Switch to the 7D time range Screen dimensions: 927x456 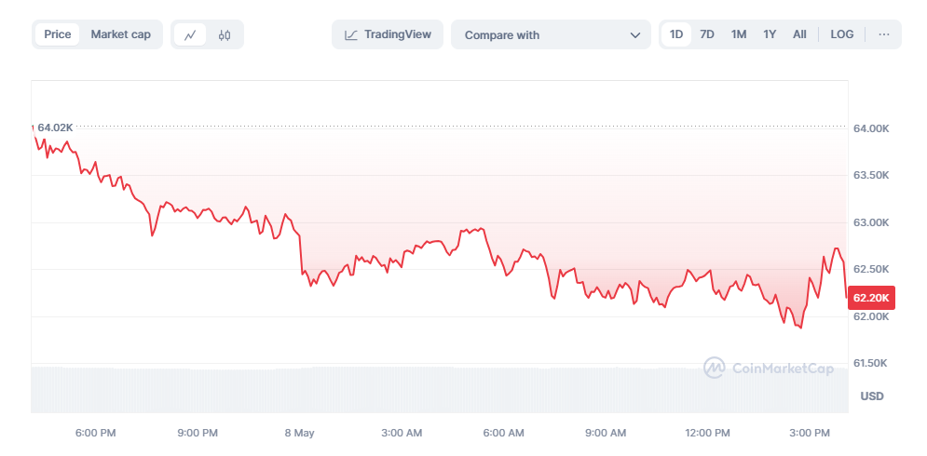[x=707, y=34]
